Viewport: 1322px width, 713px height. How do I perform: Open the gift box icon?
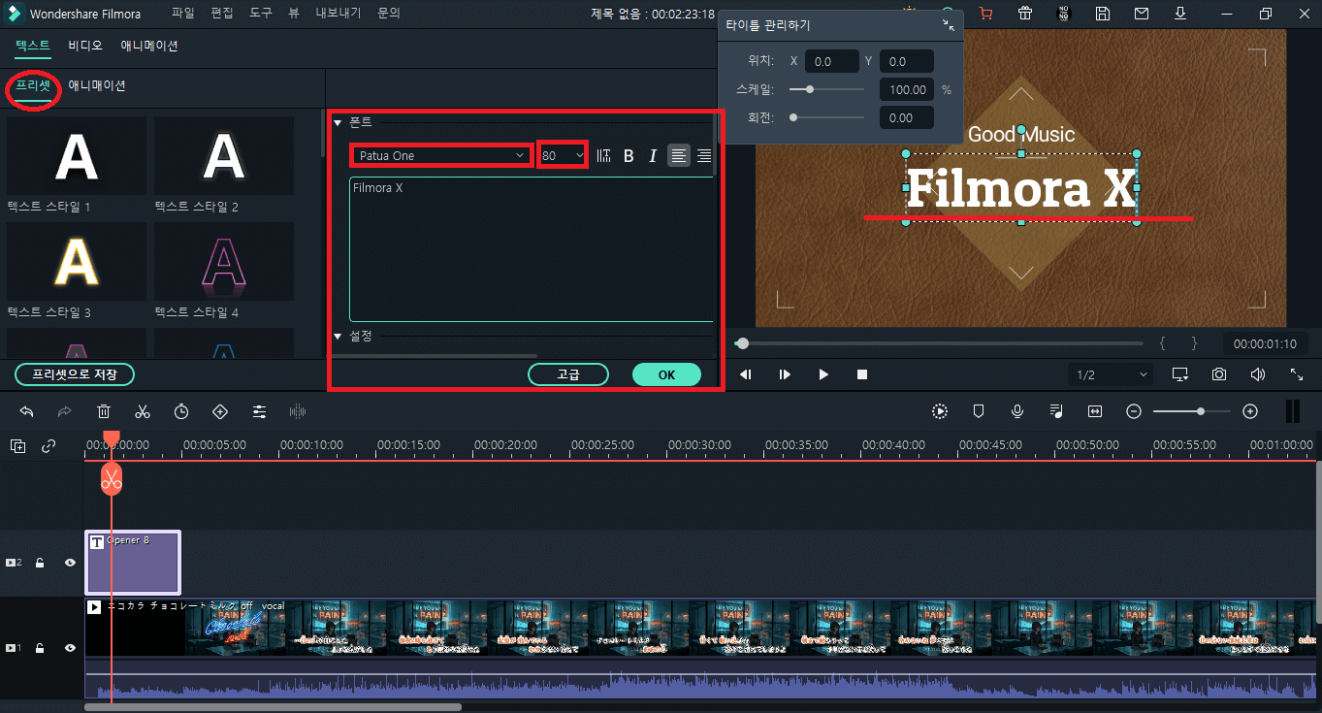pyautogui.click(x=1025, y=14)
